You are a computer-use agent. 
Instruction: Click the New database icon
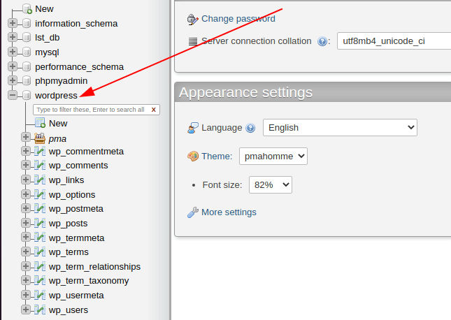(27, 9)
